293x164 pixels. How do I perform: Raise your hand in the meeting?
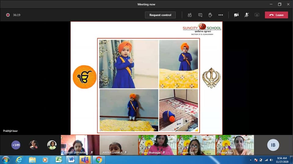[210, 15]
